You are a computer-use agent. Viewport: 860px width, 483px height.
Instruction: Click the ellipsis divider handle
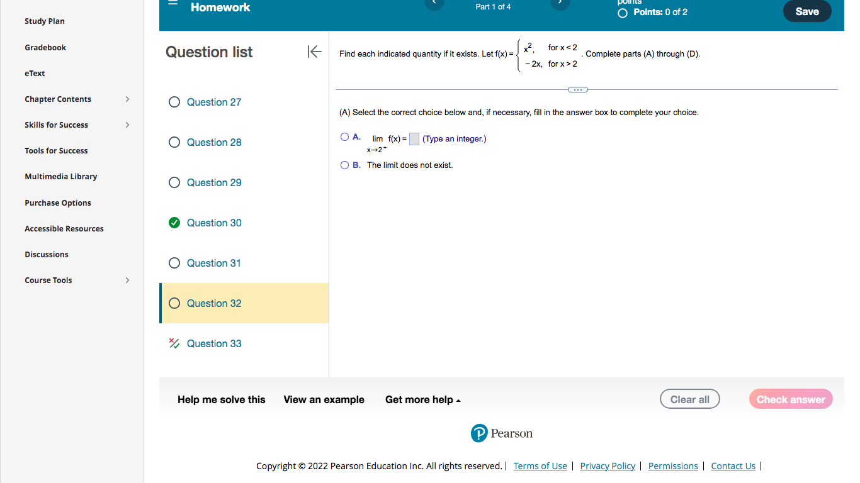tap(577, 89)
